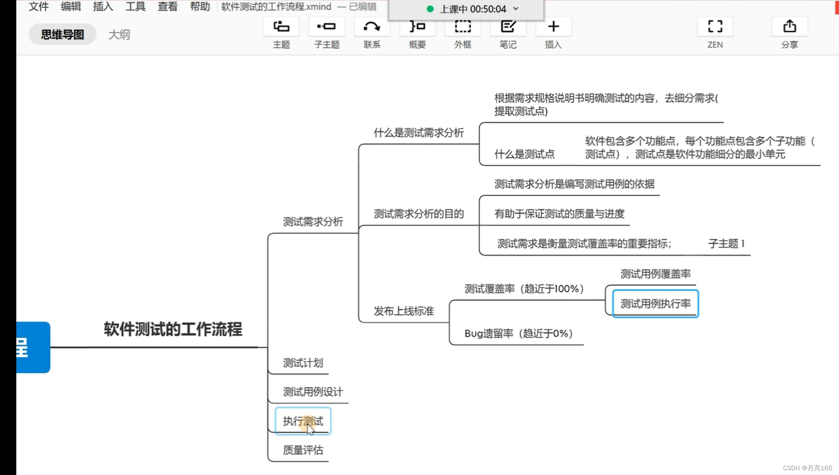Screen dimensions: 839x475
Task: Click the green recording status dot
Action: (430, 9)
